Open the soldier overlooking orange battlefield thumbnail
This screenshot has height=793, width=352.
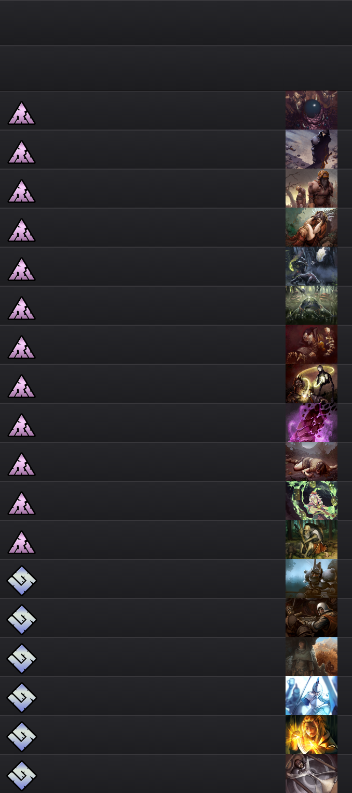point(312,657)
